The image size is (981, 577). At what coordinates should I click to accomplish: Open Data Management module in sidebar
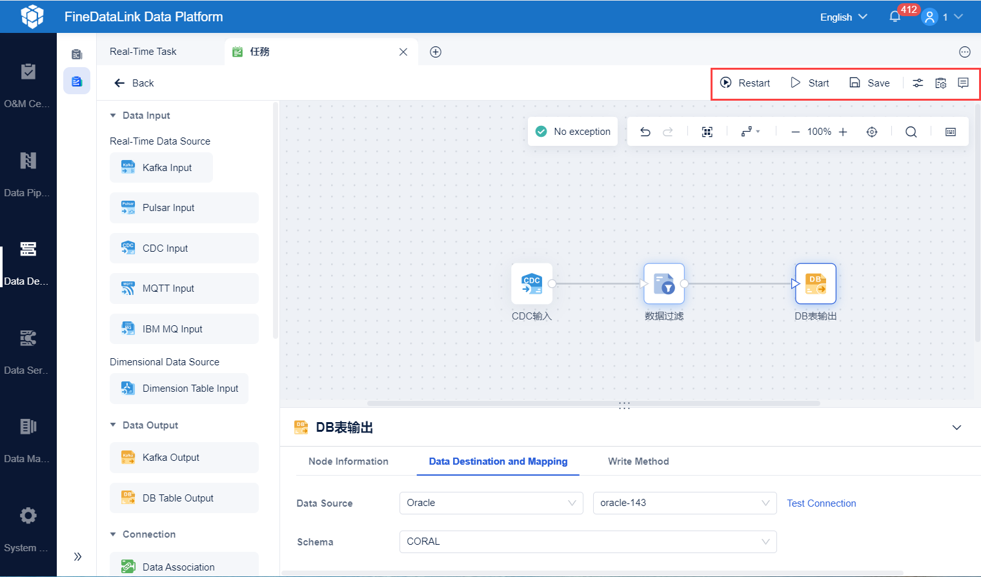point(28,440)
